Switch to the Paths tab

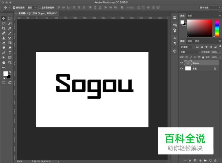(x=197, y=41)
